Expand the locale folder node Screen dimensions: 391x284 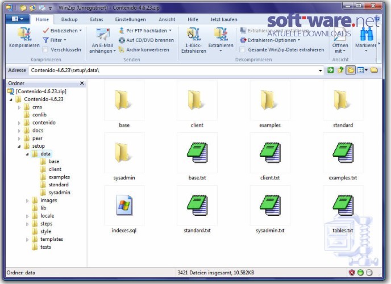[27, 216]
